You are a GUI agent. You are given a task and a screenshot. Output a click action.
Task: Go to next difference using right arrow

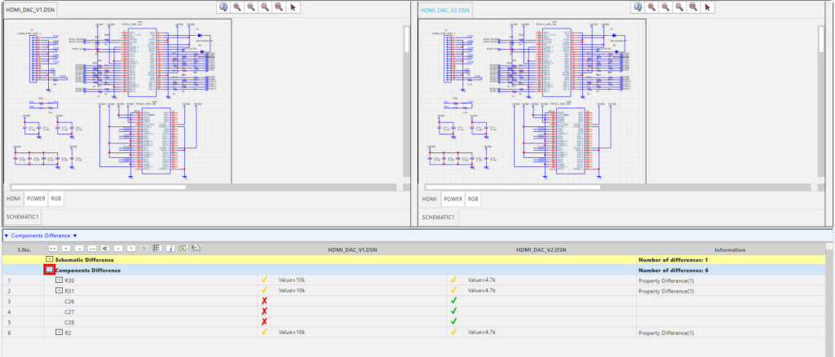coord(131,248)
